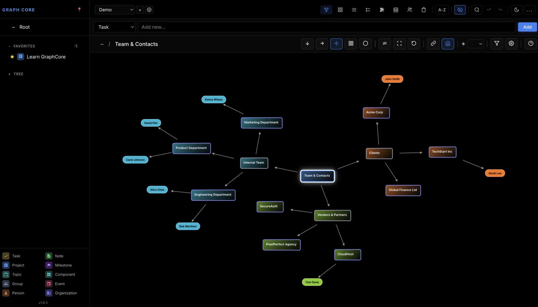Click the Add new input field
The image size is (538, 307).
326,27
